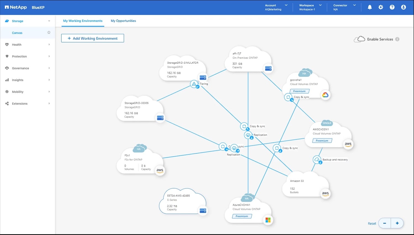
Task: Click the star icon beside Canvas
Action: (49, 33)
